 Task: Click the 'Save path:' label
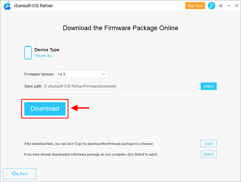[33, 86]
